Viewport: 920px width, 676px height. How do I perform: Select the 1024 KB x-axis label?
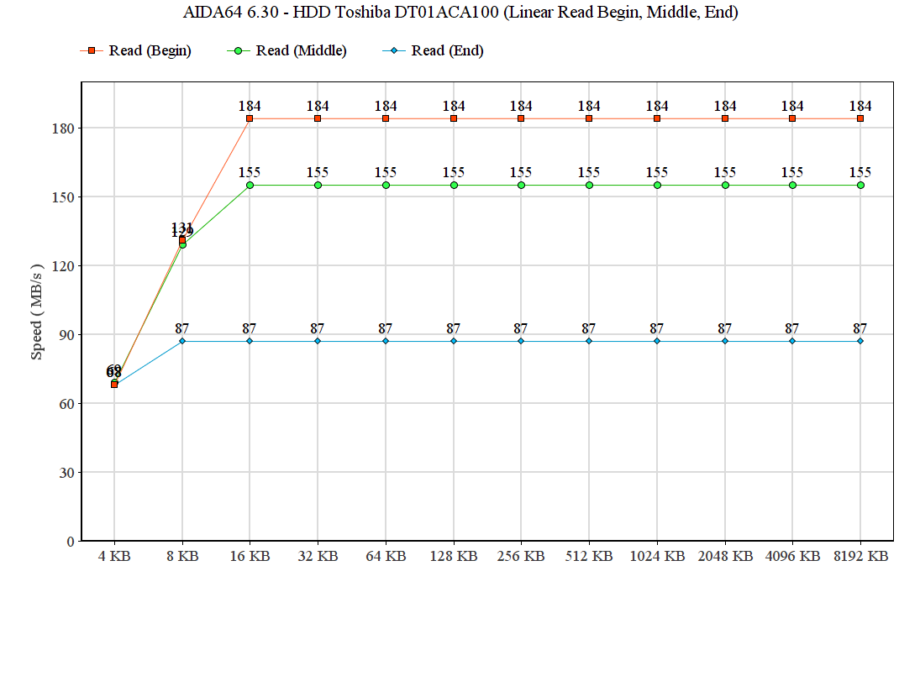pyautogui.click(x=657, y=556)
